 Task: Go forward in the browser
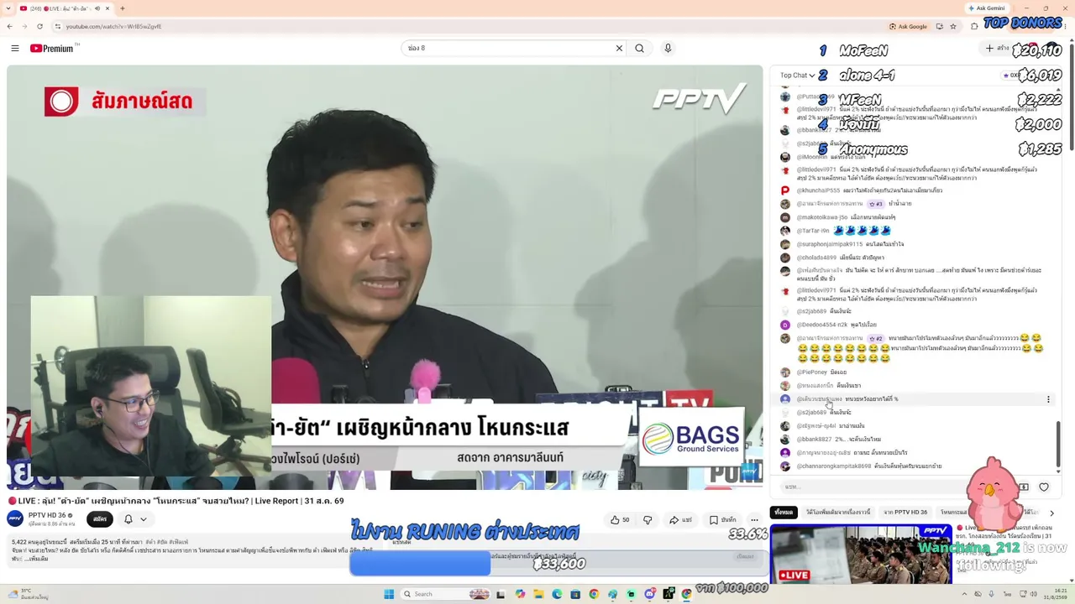click(25, 26)
